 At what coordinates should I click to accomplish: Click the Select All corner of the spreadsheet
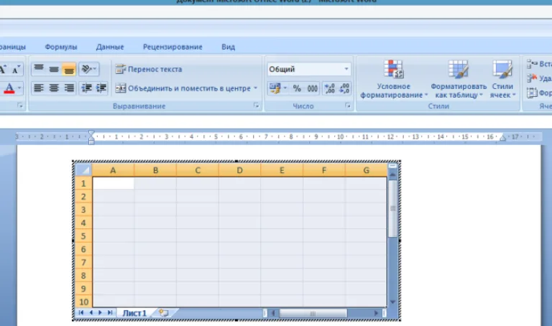[x=83, y=170]
